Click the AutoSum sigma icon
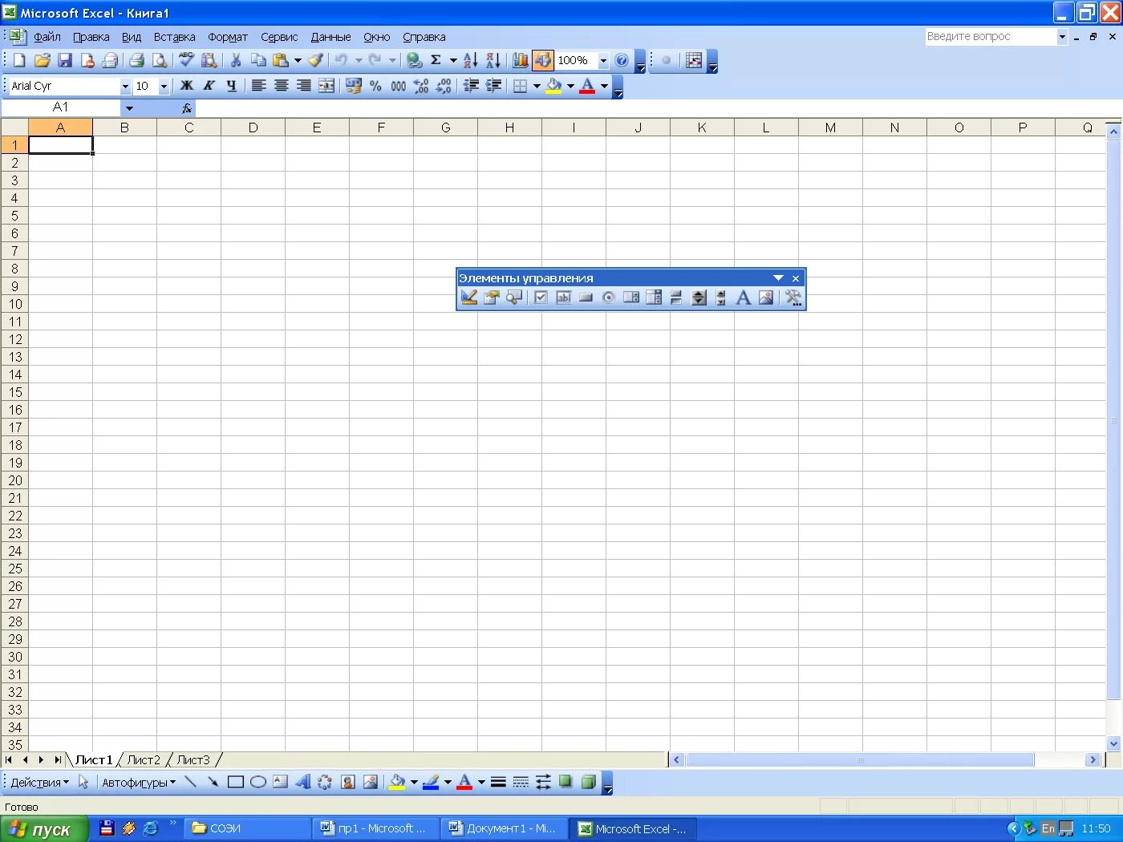 [436, 60]
